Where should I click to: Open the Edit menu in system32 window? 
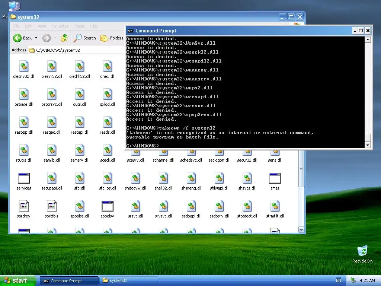tap(28, 26)
